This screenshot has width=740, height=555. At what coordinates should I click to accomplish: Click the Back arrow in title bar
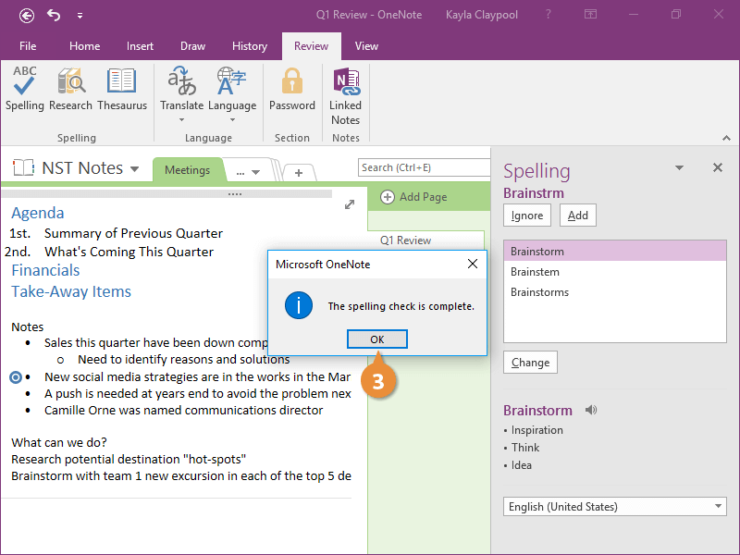[x=27, y=15]
